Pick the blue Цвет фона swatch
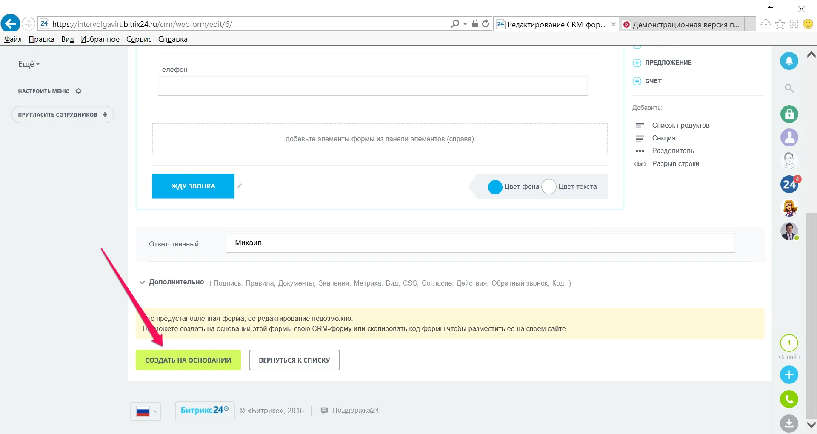 click(x=495, y=187)
